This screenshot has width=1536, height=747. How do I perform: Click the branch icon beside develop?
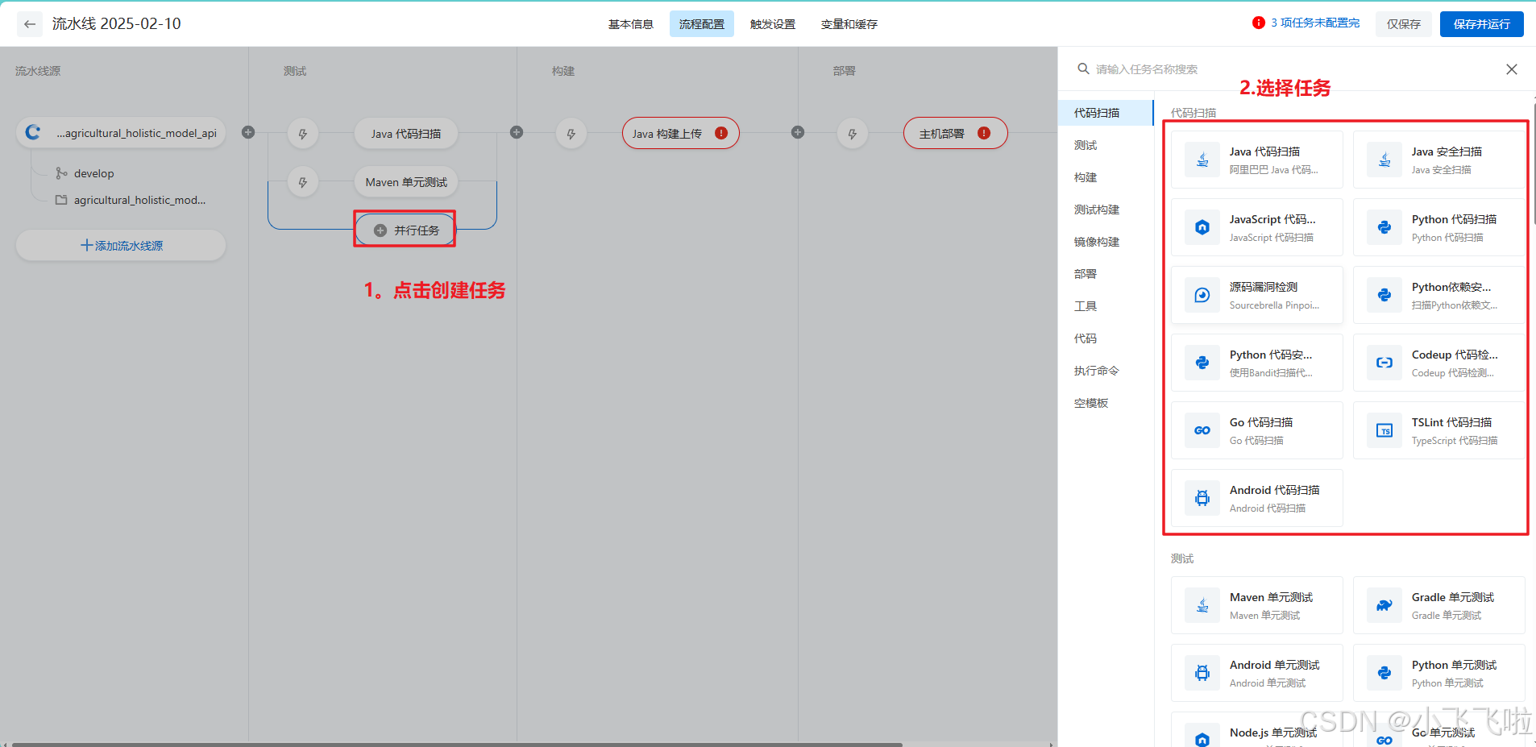coord(61,173)
